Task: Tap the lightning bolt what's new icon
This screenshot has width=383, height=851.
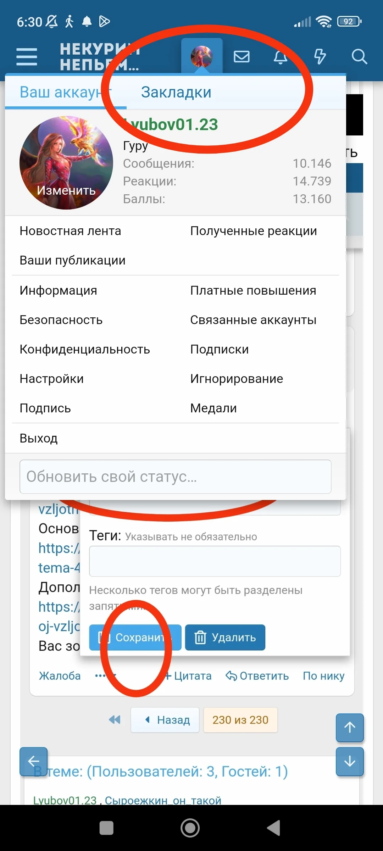Action: 320,57
